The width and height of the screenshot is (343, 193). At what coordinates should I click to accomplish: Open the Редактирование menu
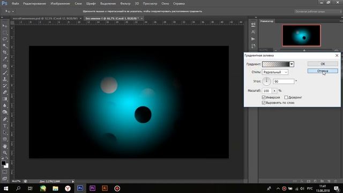click(x=34, y=4)
